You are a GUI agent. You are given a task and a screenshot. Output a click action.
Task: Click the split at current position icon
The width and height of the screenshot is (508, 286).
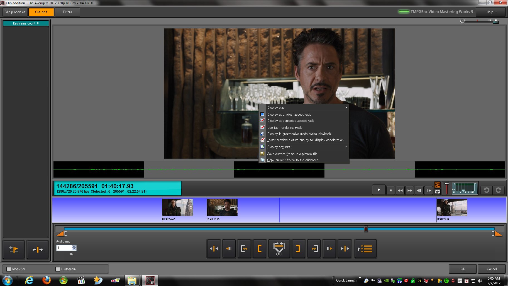pyautogui.click(x=38, y=249)
